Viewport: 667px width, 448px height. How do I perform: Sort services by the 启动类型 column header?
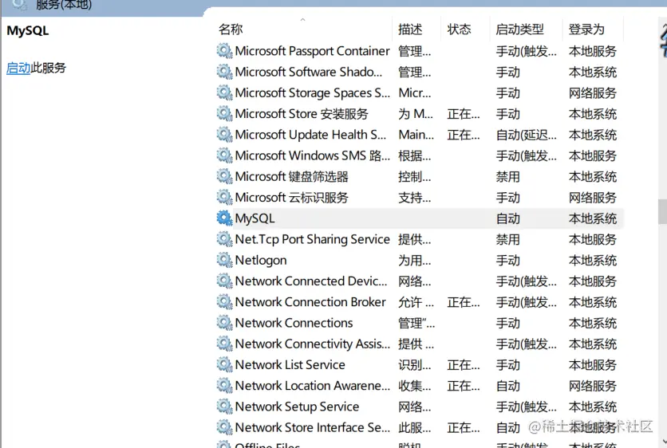pos(520,29)
